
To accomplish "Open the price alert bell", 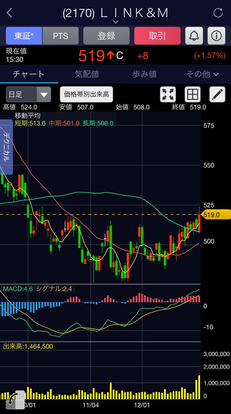I will pyautogui.click(x=194, y=36).
